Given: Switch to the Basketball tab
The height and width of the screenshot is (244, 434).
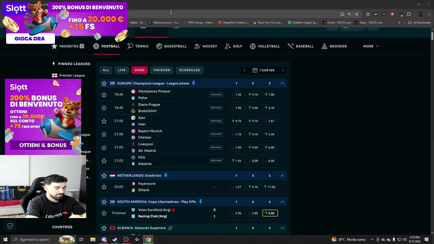Looking at the screenshot, I should point(172,46).
